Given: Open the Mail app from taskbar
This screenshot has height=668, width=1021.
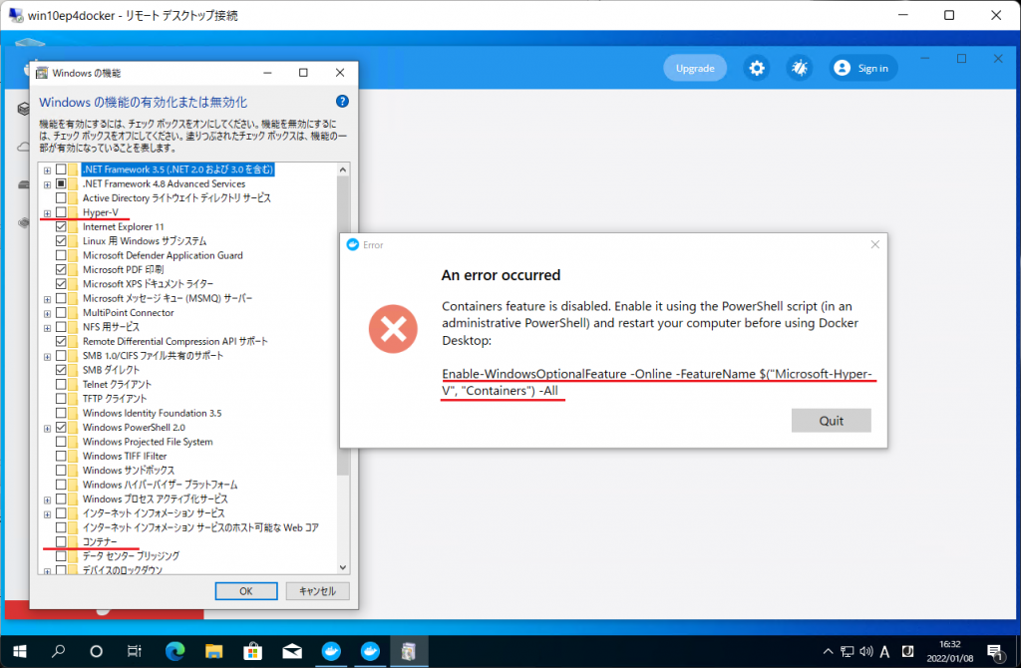Looking at the screenshot, I should (292, 651).
